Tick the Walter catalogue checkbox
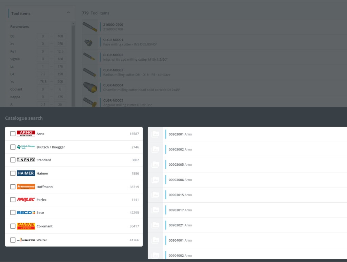The height and width of the screenshot is (262, 347). tap(13, 240)
